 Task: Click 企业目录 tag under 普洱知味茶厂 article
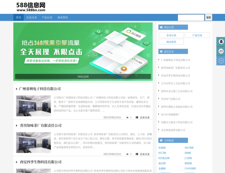click(x=145, y=154)
